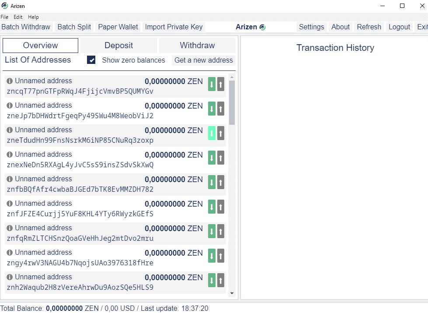The width and height of the screenshot is (428, 313).
Task: Click the scrollbar down arrow
Action: (x=232, y=293)
